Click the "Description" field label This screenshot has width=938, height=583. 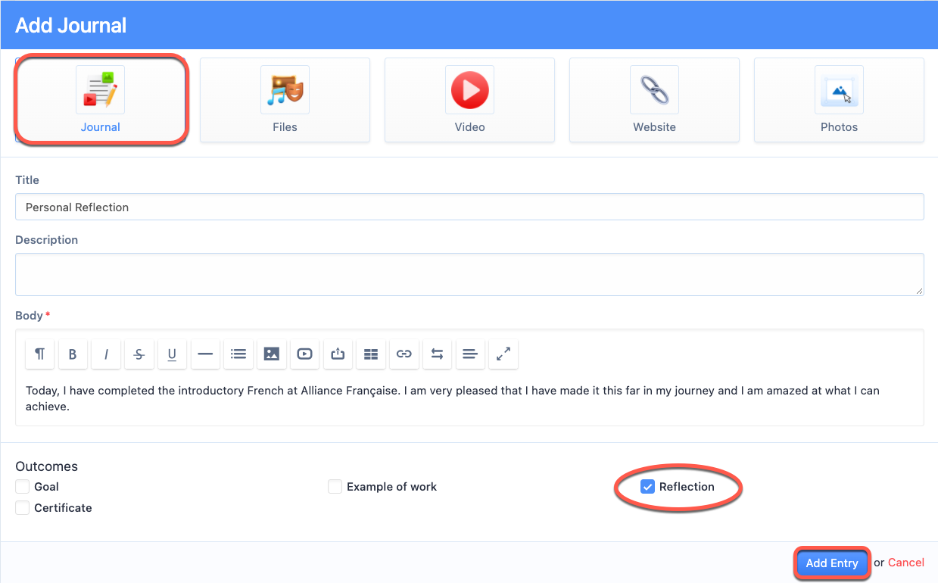[x=47, y=240]
